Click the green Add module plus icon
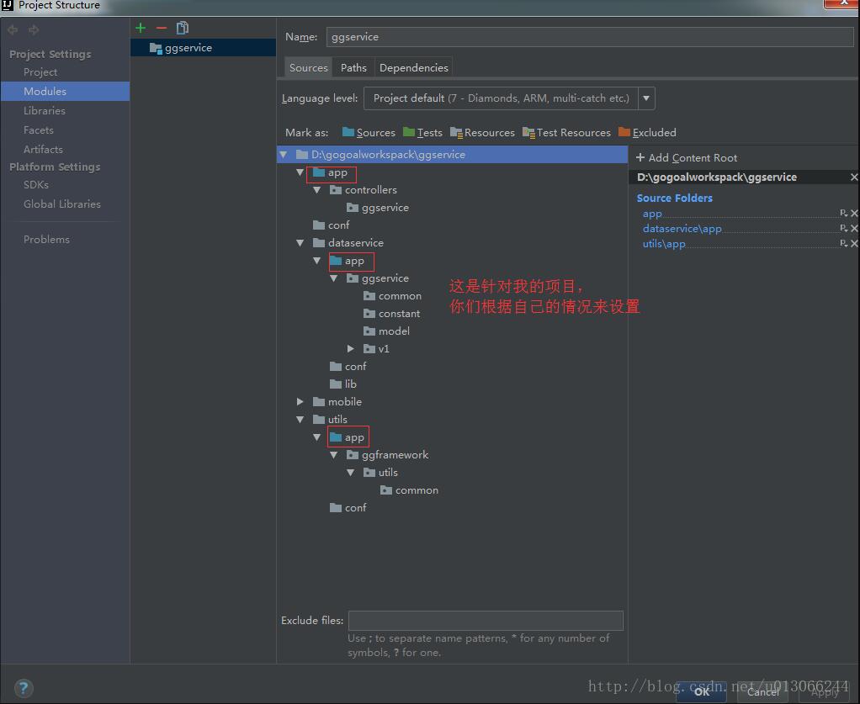 coord(141,28)
